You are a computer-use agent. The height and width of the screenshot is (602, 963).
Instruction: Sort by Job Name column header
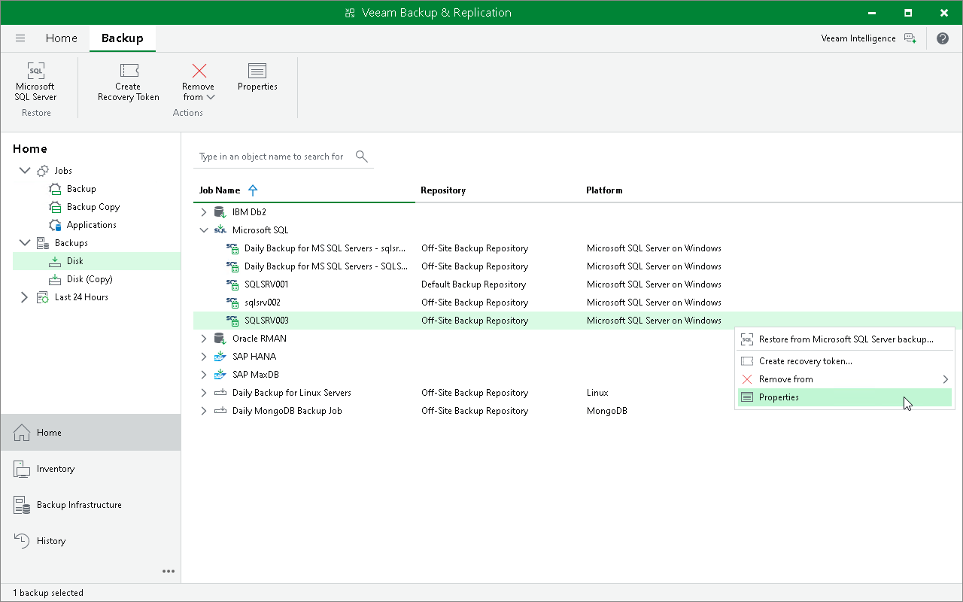point(220,190)
